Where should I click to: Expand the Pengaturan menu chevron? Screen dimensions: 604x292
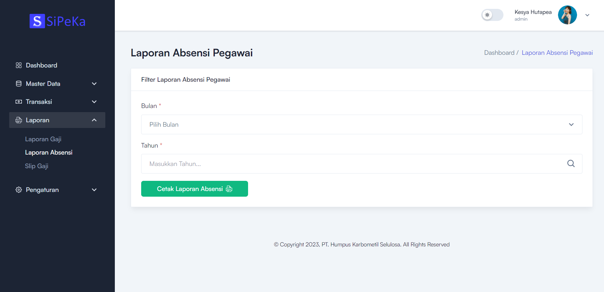[94, 189]
